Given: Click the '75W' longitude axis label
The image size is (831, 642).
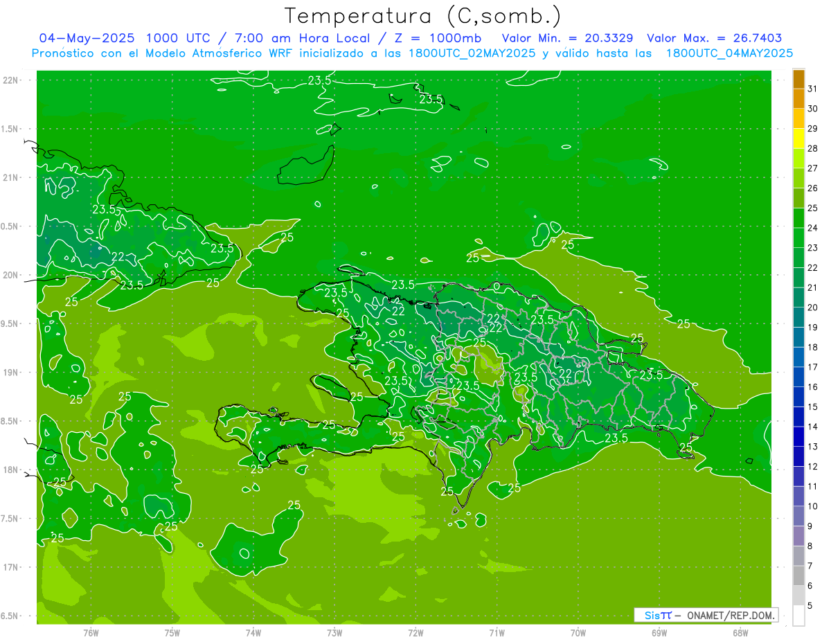Looking at the screenshot, I should pyautogui.click(x=172, y=633).
